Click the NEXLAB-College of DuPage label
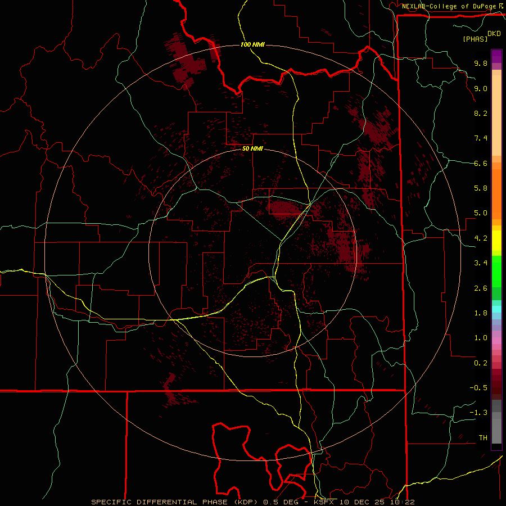 coord(449,6)
